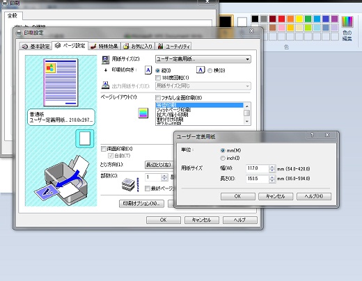Click the collate copies stack icon
The width and height of the screenshot is (362, 281).
tap(128, 185)
